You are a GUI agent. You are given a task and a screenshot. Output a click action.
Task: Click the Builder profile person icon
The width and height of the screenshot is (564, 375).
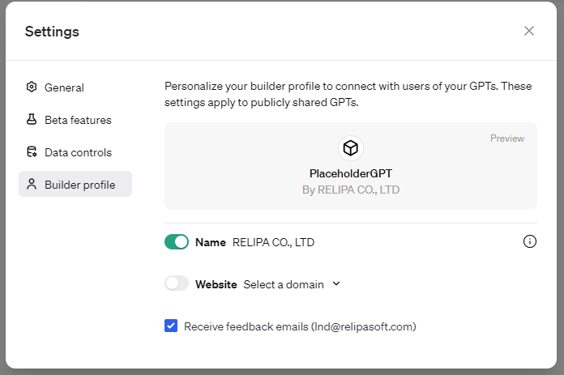pyautogui.click(x=32, y=185)
